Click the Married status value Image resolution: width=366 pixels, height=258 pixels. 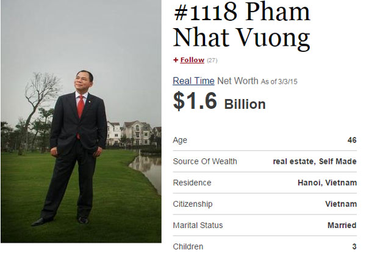[x=342, y=225]
